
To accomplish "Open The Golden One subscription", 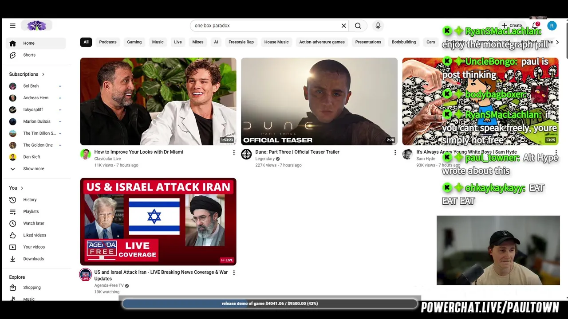I will [37, 145].
